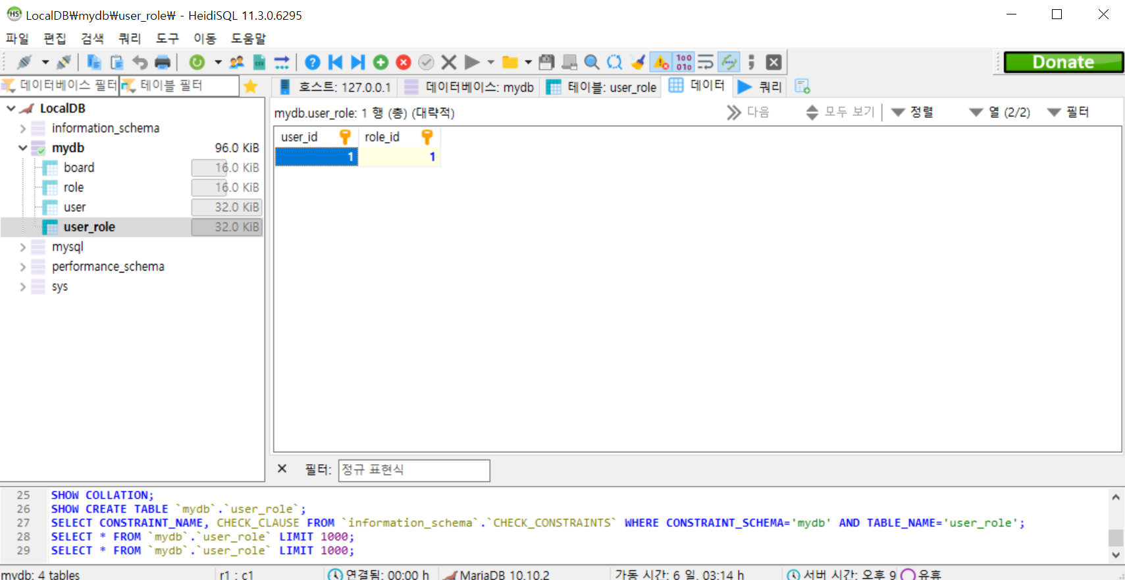This screenshot has width=1125, height=580.
Task: Click the magnifier find text icon
Action: point(592,62)
